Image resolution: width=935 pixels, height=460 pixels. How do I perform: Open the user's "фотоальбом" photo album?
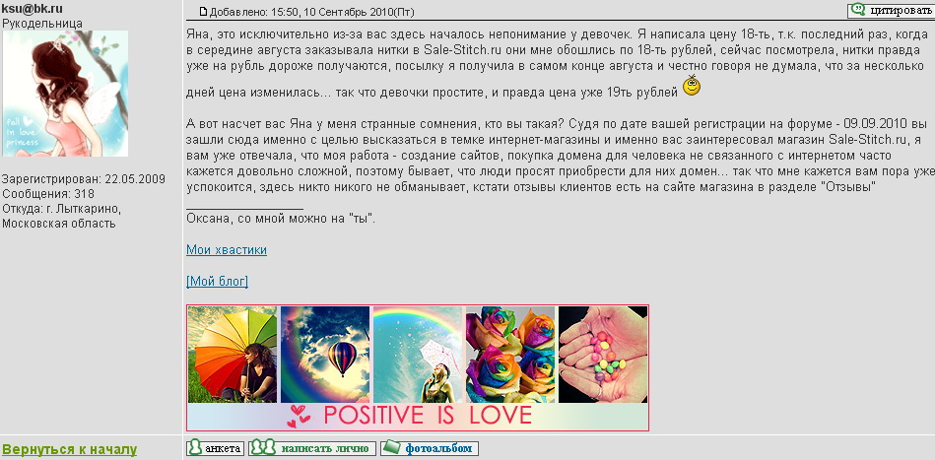click(430, 448)
